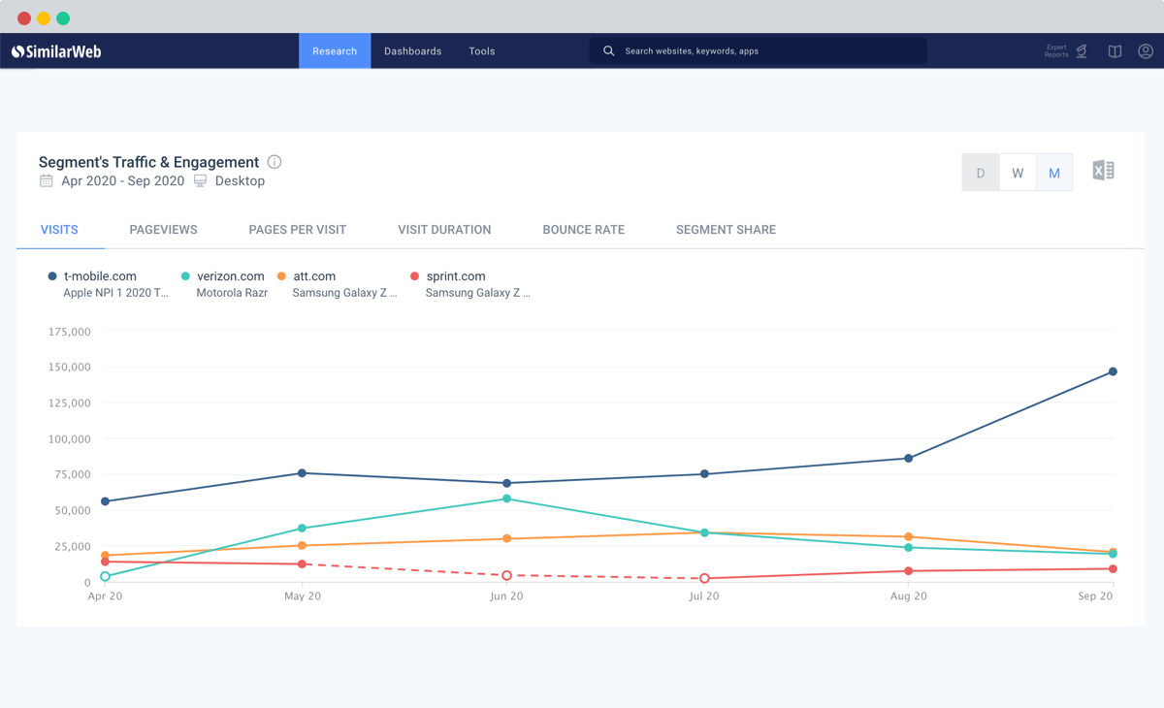Open the user account icon
1164x708 pixels.
pyautogui.click(x=1146, y=51)
